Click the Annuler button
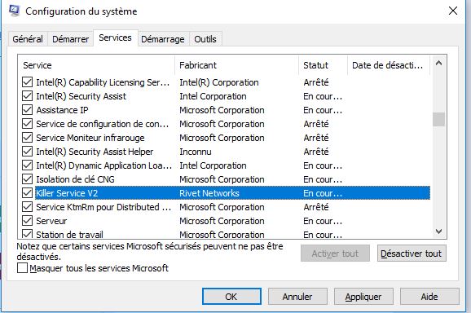This screenshot has width=471, height=313. click(x=297, y=297)
